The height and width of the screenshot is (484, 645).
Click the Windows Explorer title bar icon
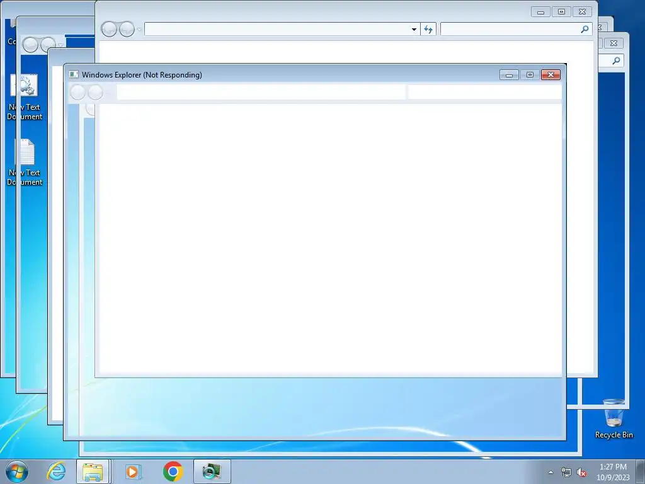pyautogui.click(x=74, y=74)
